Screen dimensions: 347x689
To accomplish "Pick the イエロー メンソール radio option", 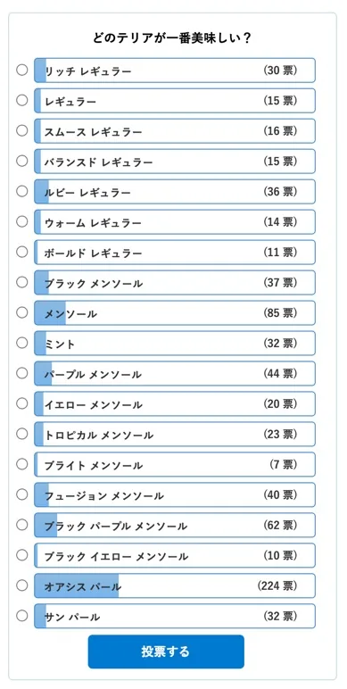I will 22,403.
